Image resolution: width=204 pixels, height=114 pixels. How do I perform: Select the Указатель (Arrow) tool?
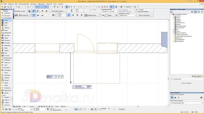tap(6, 13)
